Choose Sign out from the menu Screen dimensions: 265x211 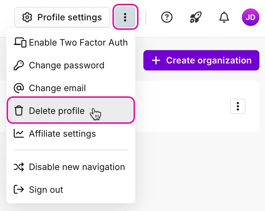tap(71, 190)
